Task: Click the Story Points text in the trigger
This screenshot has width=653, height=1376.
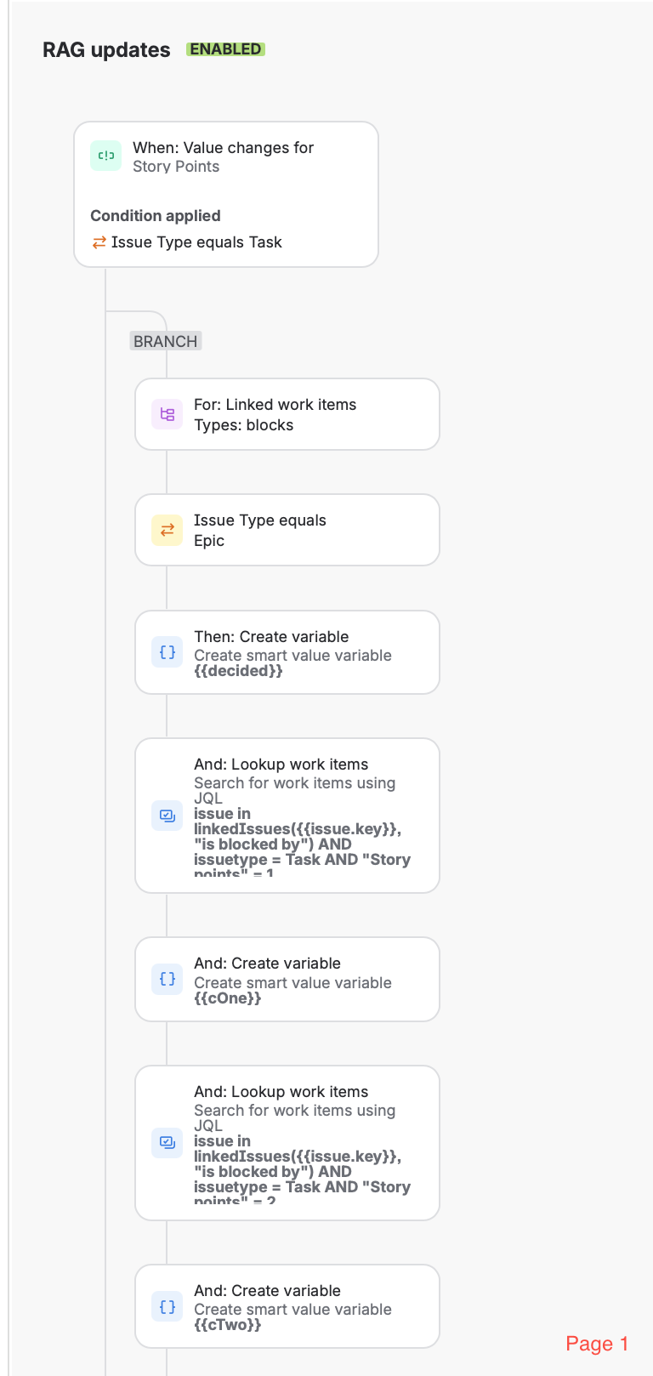Action: (x=176, y=167)
